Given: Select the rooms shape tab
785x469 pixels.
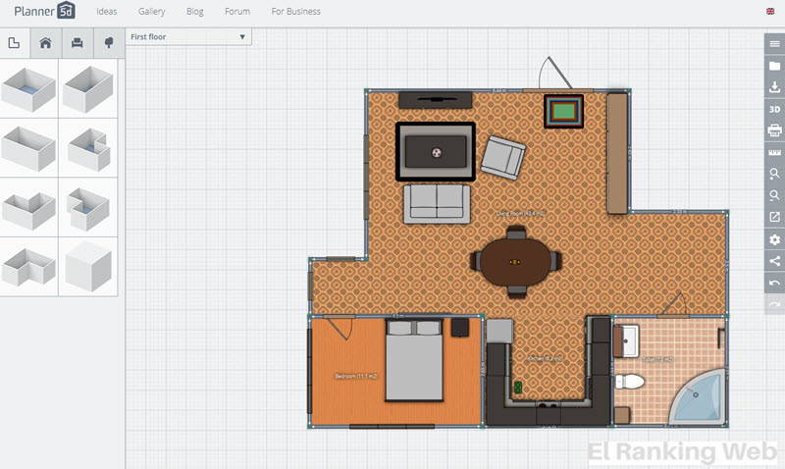Looking at the screenshot, I should point(14,43).
